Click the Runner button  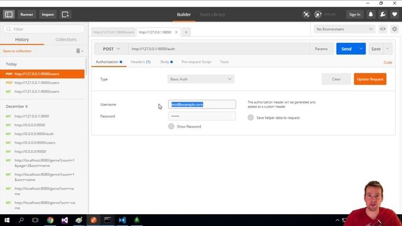(26, 14)
